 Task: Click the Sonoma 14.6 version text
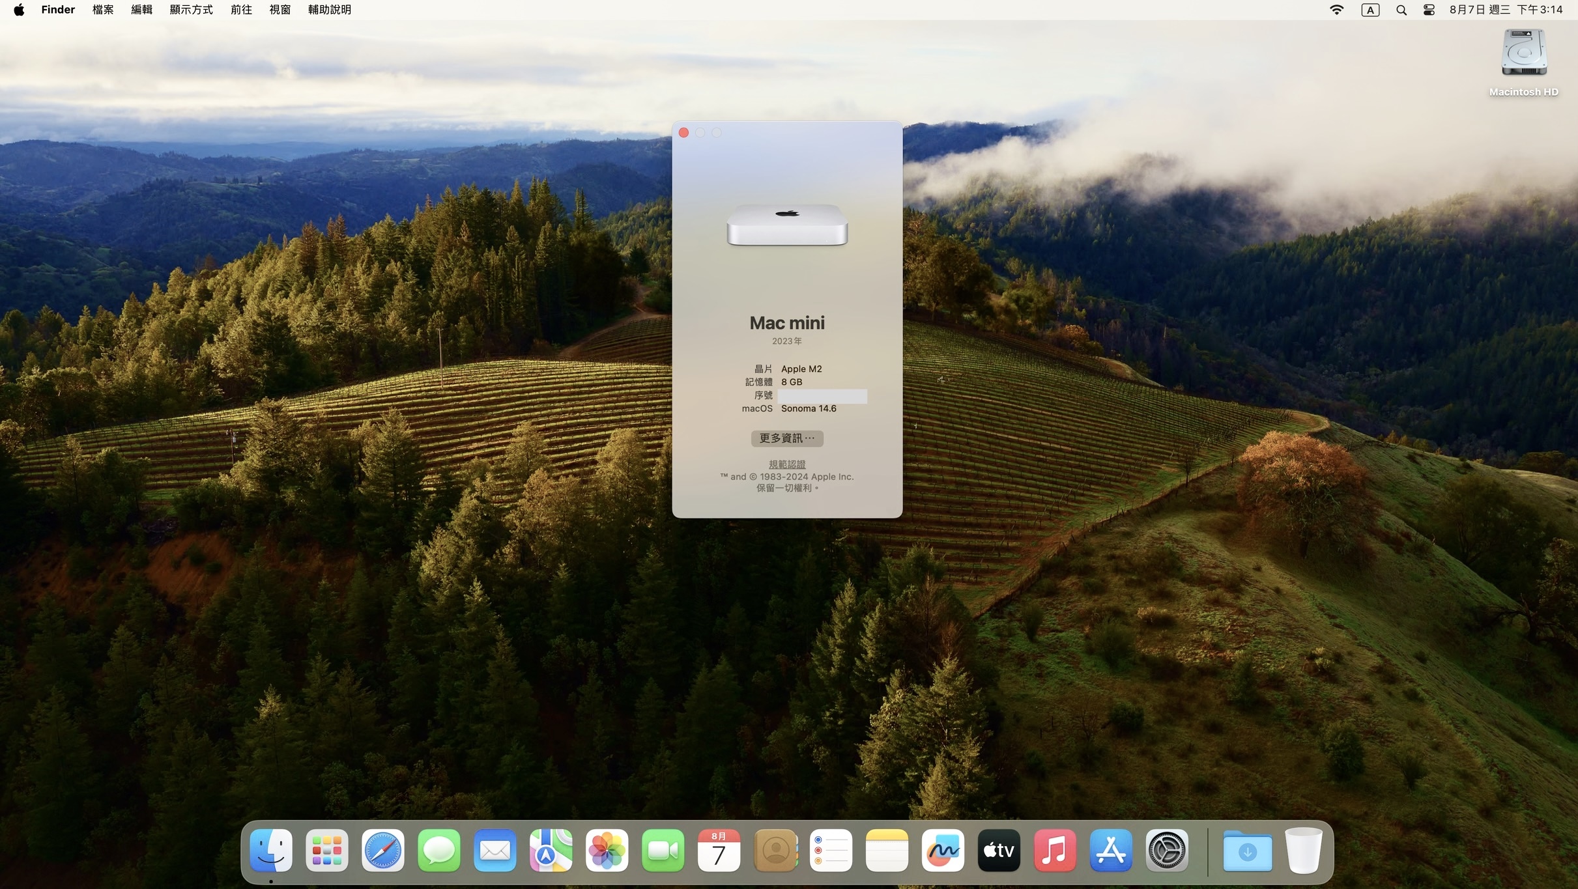(x=809, y=408)
